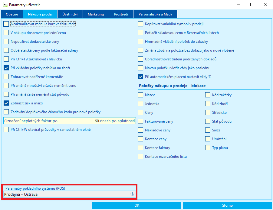This screenshot has height=210, width=273.
Task: Enable Kopírovat variabilní symbol v prodeji
Action: click(140, 24)
